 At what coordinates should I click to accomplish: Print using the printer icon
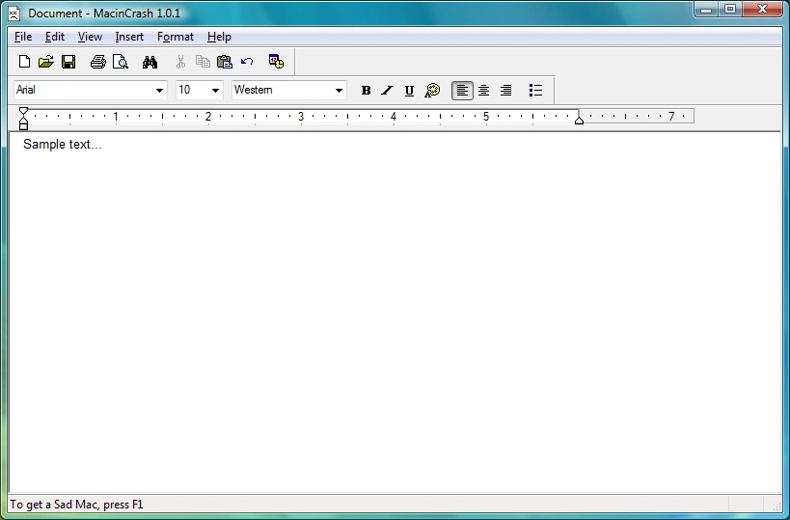tap(98, 62)
